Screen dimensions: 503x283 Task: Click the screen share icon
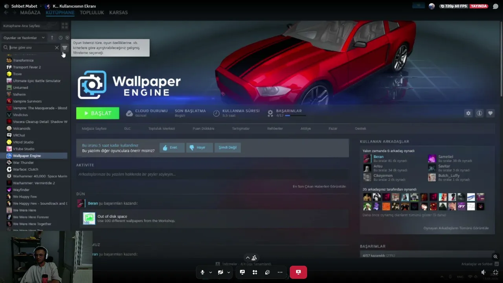point(242,272)
